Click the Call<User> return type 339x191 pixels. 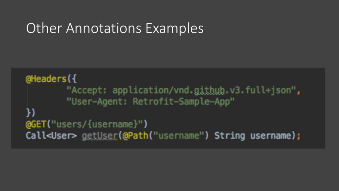click(x=51, y=136)
